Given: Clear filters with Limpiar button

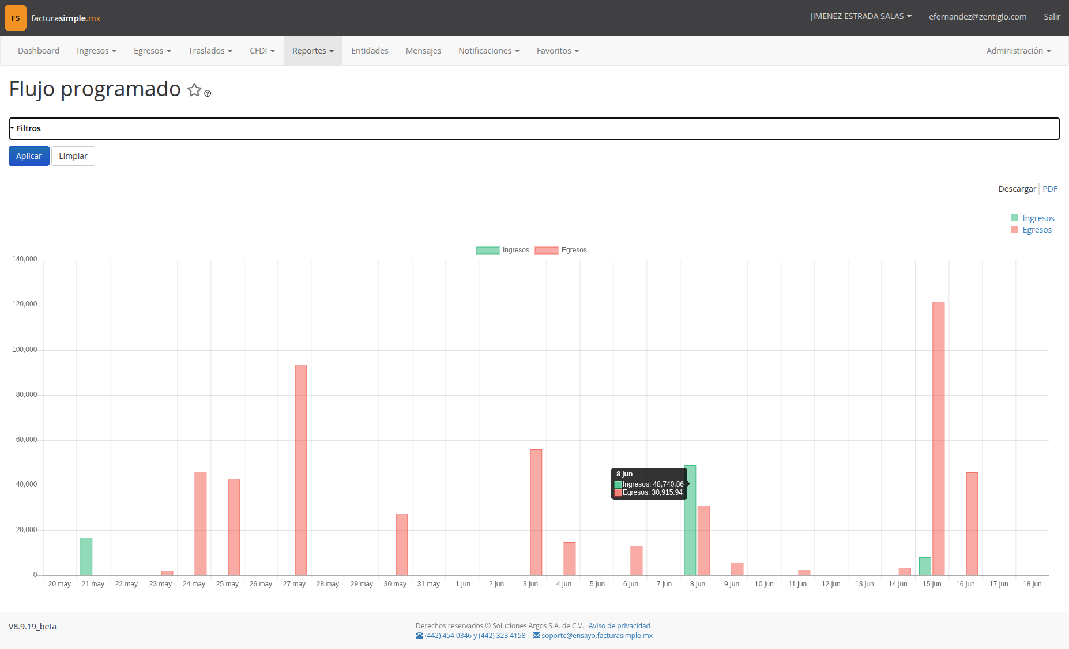Looking at the screenshot, I should point(73,156).
